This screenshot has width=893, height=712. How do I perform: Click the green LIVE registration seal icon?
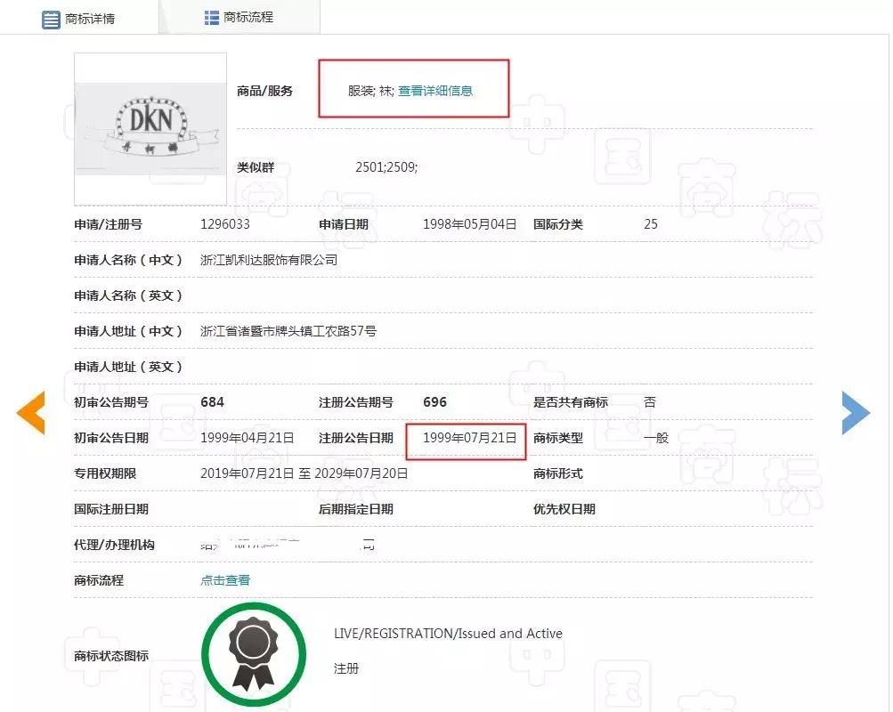(254, 652)
